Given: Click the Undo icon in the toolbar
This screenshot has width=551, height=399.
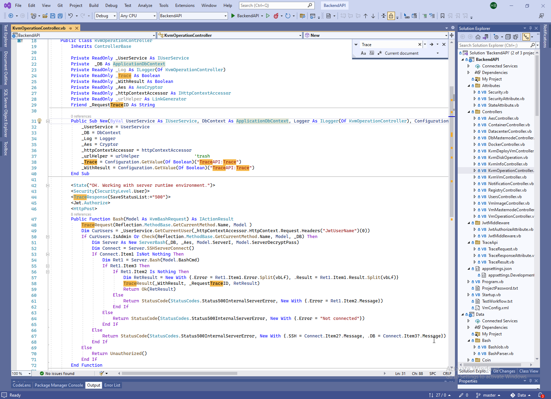Looking at the screenshot, I should click(71, 16).
